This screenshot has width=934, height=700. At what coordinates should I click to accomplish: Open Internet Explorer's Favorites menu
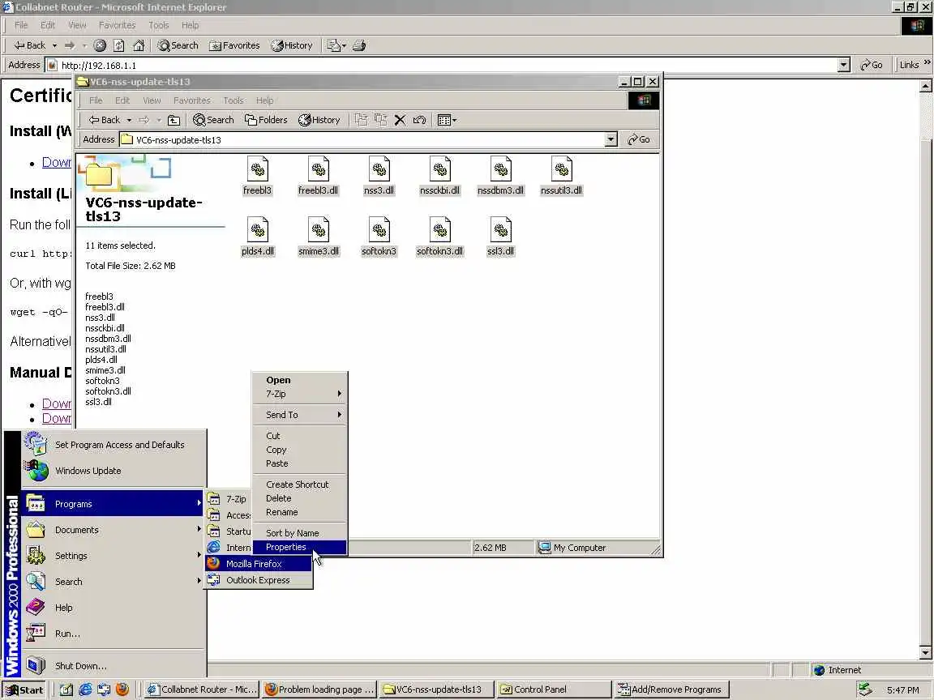117,25
